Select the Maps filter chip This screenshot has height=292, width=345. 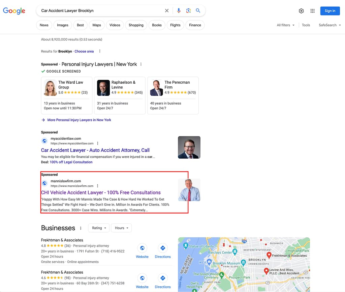[x=97, y=25]
